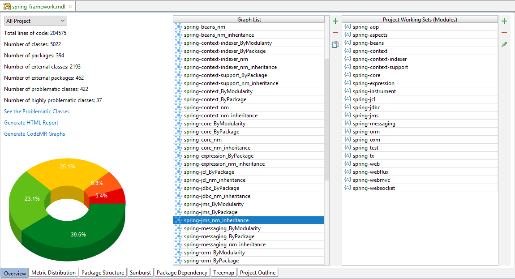Viewport: 515px width, 279px height.
Task: Add a module with the plus icon beside working sets
Action: pos(504,21)
